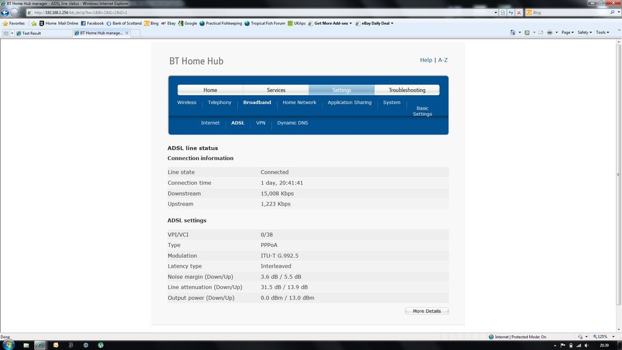Click the compatibility view icon in address bar

coord(502,12)
